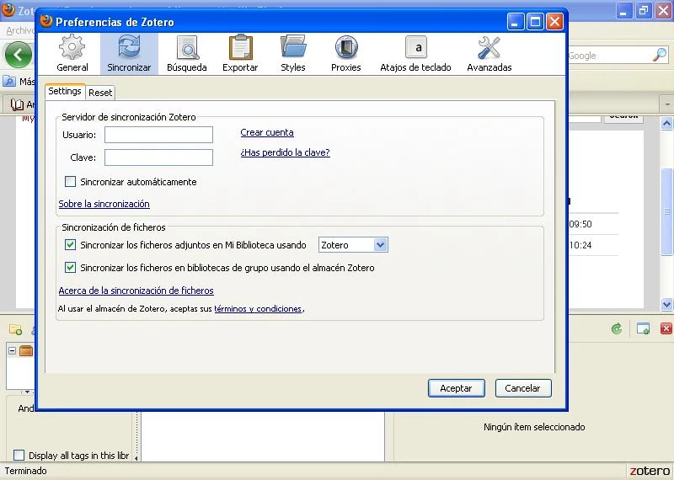Click the Más bookmark toolbar item
This screenshot has height=480, width=674.
click(19, 81)
